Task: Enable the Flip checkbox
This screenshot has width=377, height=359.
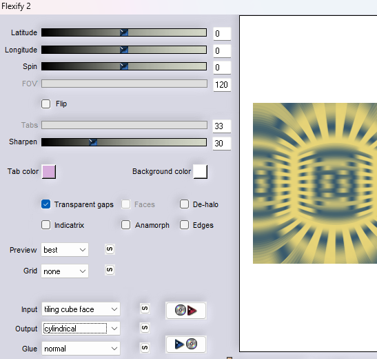Action: 45,104
